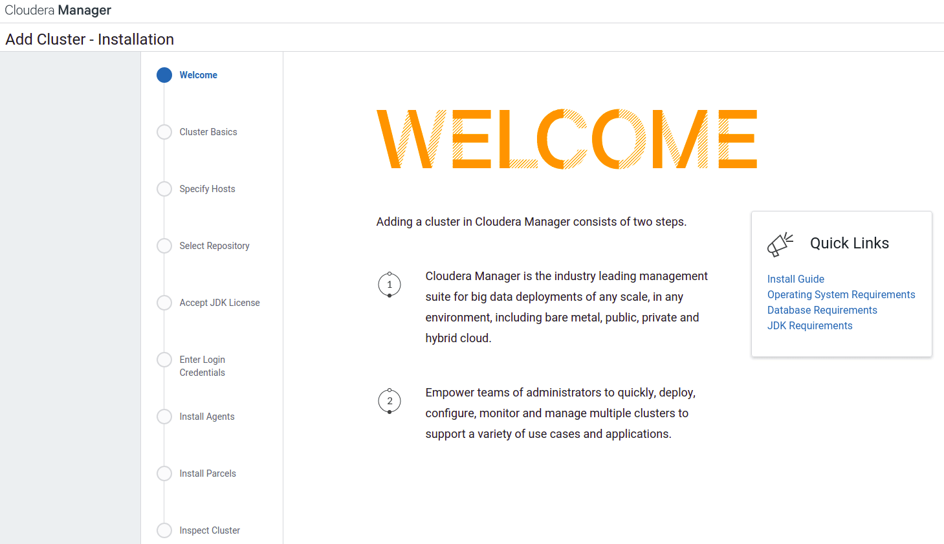This screenshot has height=544, width=944.
Task: Open the Specify Hosts step
Action: point(207,189)
